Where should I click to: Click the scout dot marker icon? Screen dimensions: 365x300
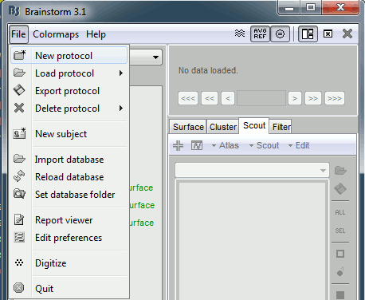point(340,272)
